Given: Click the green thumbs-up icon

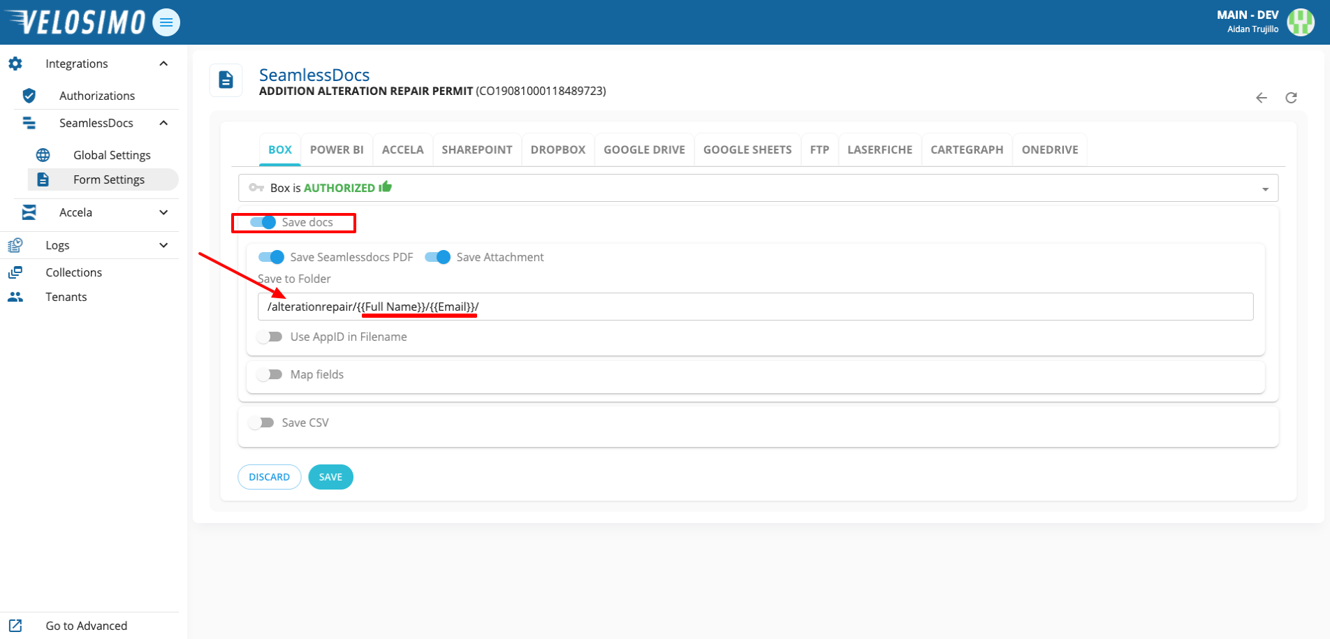Looking at the screenshot, I should [x=386, y=186].
